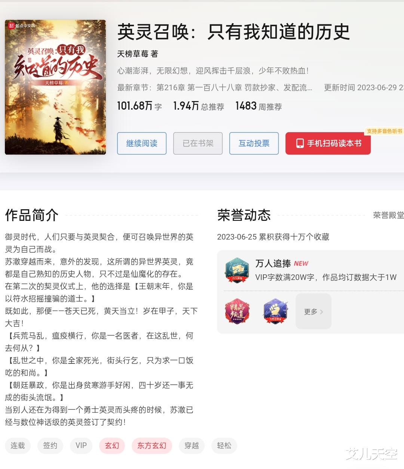This screenshot has height=469, width=404.
Task: Toggle the 已在书架 bookshelf button
Action: click(198, 143)
